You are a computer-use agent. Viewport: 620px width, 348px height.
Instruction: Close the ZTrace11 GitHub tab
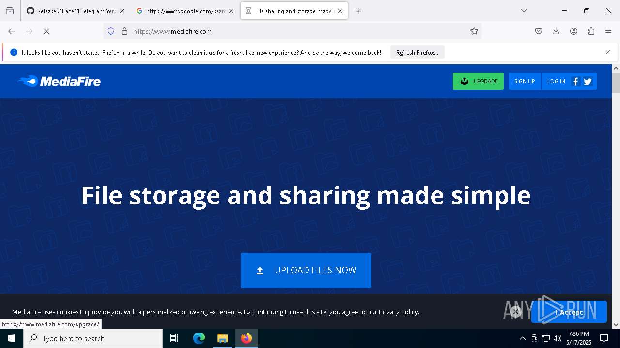[122, 11]
